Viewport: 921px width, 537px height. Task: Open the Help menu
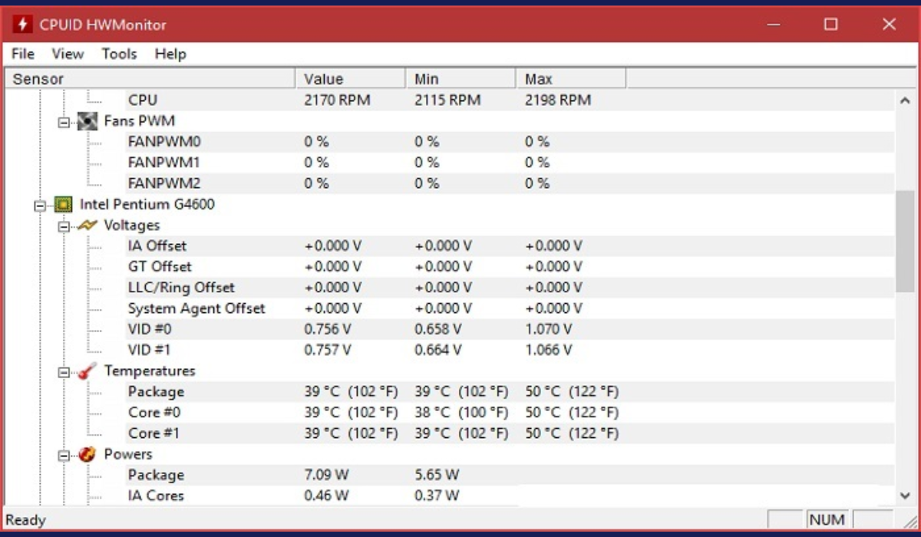pos(170,54)
